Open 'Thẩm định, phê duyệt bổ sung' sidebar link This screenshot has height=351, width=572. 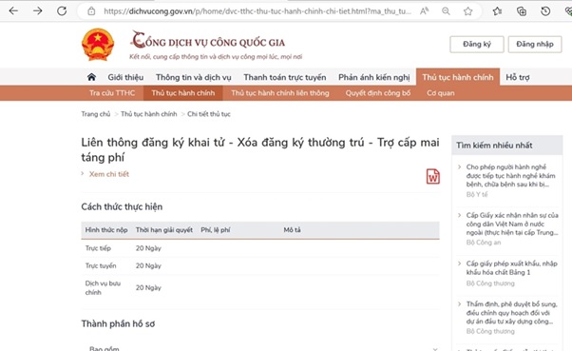pyautogui.click(x=512, y=313)
